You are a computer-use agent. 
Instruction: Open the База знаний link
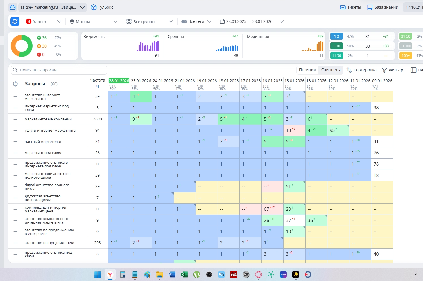pyautogui.click(x=383, y=7)
